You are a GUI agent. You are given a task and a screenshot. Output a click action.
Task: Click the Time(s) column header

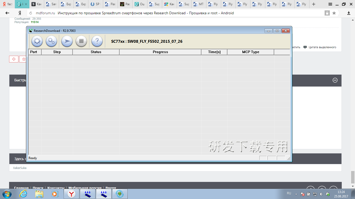(x=214, y=52)
